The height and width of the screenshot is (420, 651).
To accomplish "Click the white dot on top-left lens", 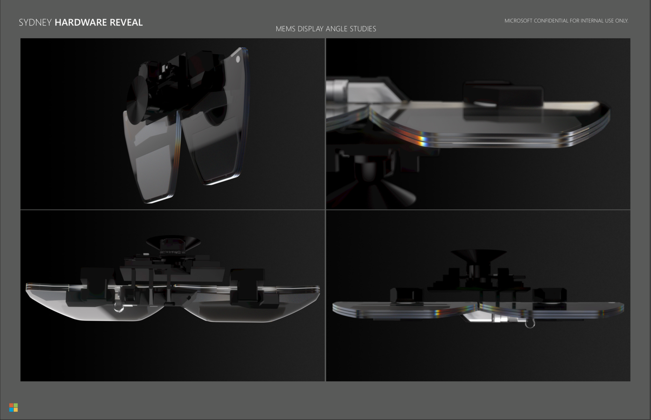I will point(238,59).
